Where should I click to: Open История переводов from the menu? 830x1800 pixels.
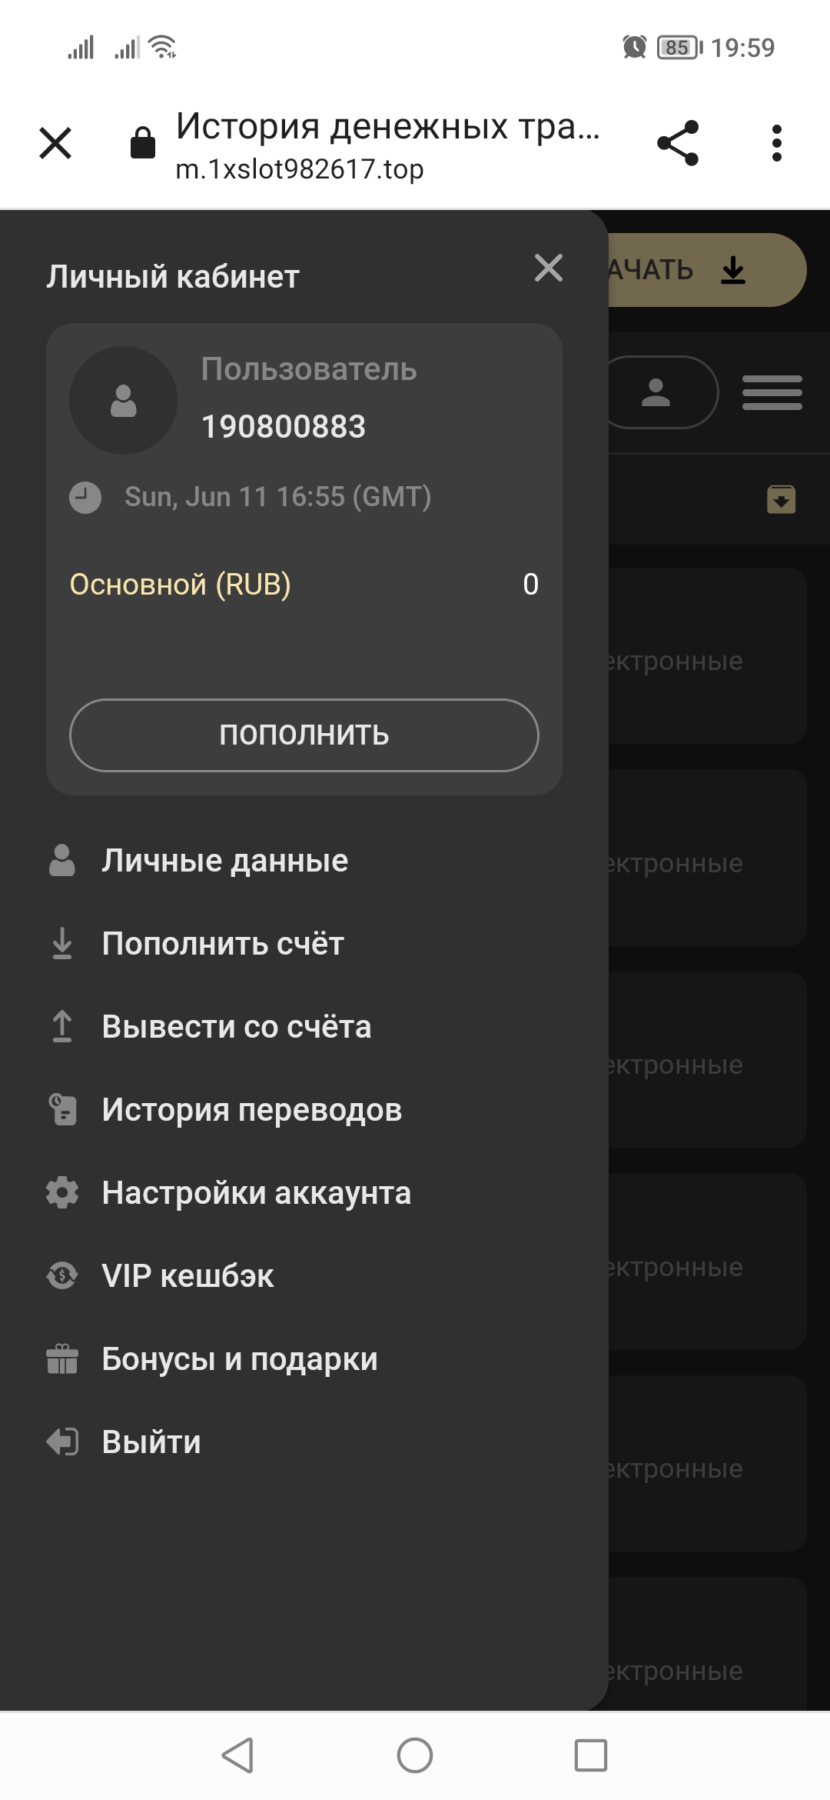click(251, 1110)
